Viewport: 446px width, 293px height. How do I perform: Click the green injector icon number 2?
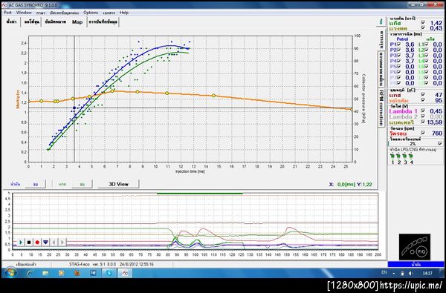pyautogui.click(x=398, y=156)
